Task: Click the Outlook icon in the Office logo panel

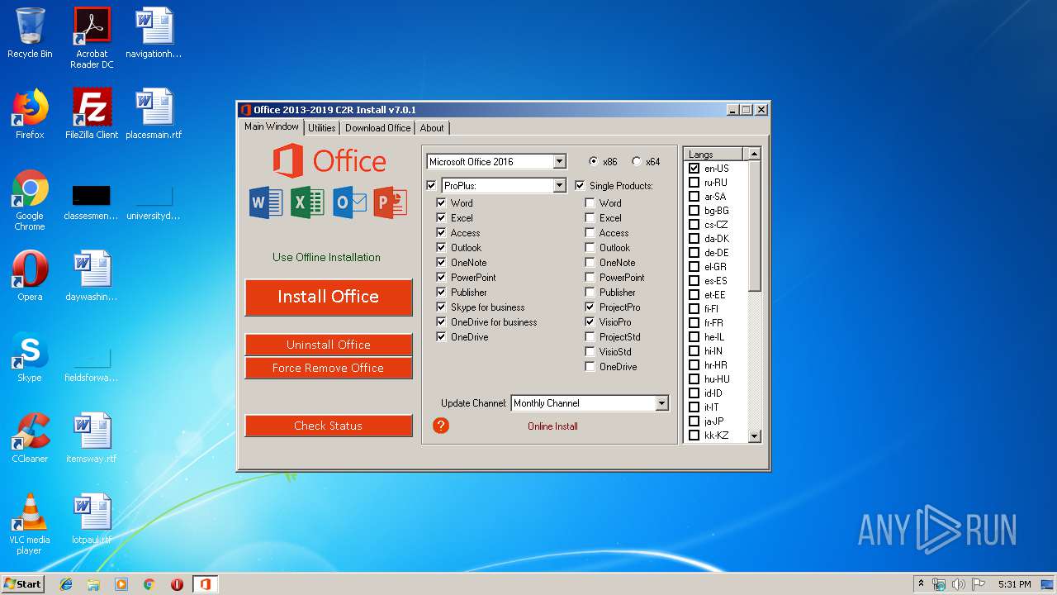Action: click(349, 202)
